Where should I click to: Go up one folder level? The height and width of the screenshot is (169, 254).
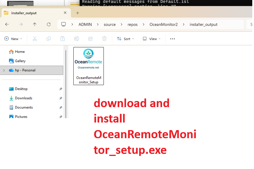click(35, 24)
